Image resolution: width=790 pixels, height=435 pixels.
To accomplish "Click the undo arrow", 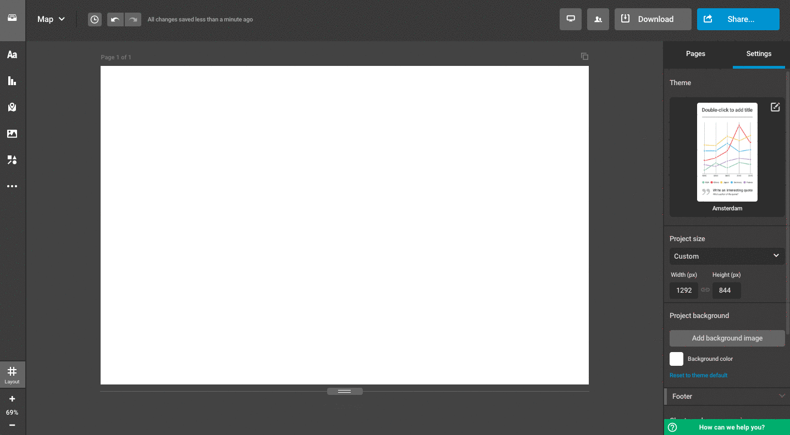I will (115, 19).
